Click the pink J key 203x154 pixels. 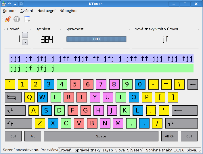click(x=112, y=110)
